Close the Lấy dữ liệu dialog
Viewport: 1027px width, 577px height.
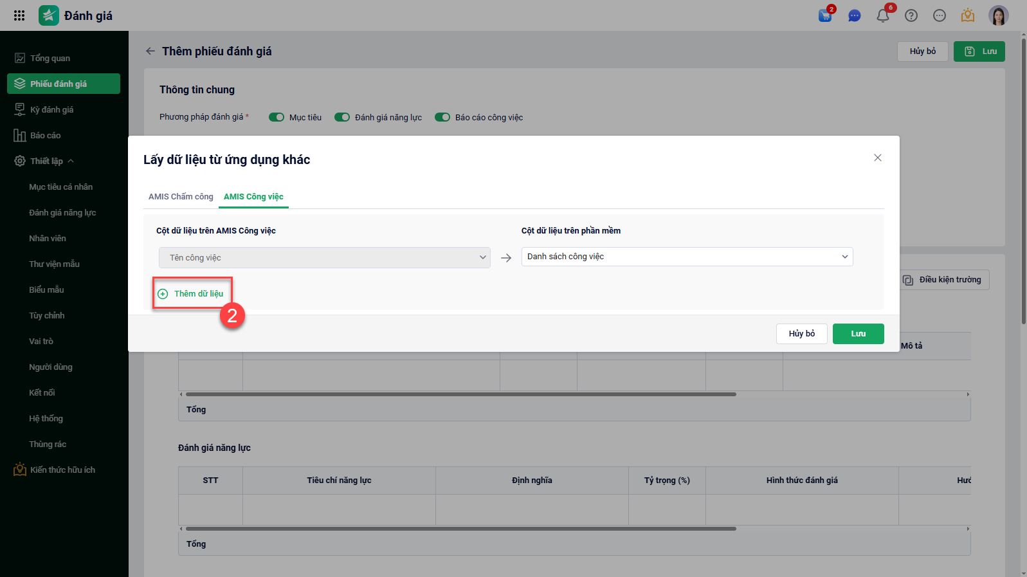pos(878,158)
